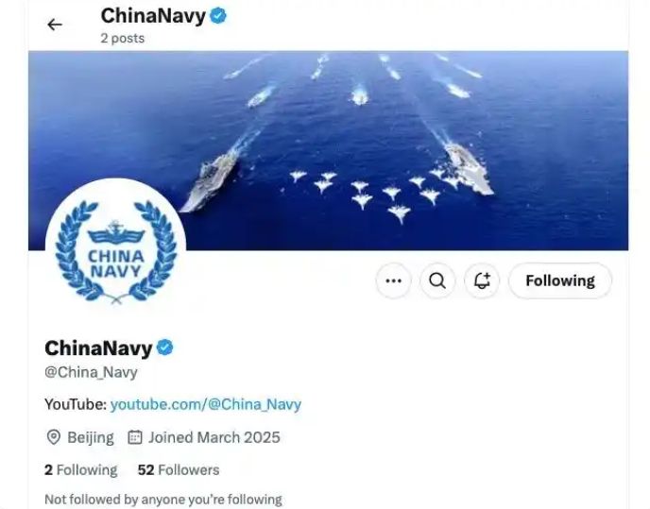Click Not followed by anyone you're following
The width and height of the screenshot is (650, 509).
pyautogui.click(x=163, y=500)
